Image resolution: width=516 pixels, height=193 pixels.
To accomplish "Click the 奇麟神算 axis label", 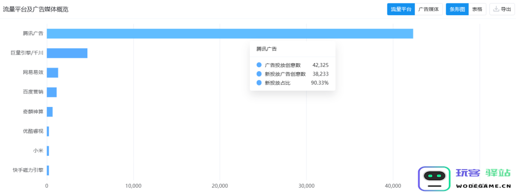I will click(33, 112).
